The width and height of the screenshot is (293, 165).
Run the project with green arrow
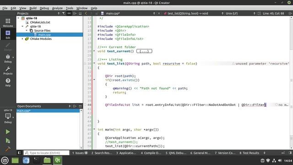pos(8,132)
